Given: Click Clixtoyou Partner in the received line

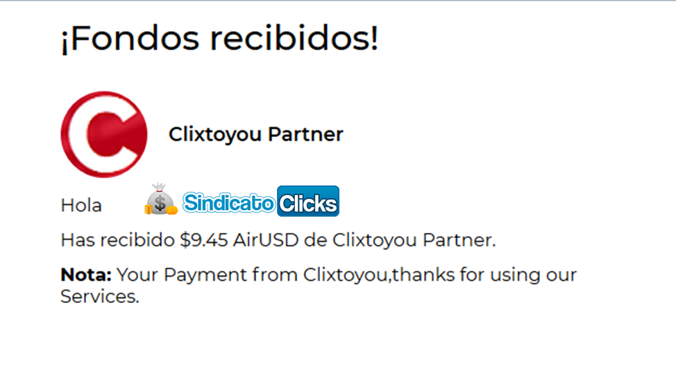Looking at the screenshot, I should click(414, 239).
